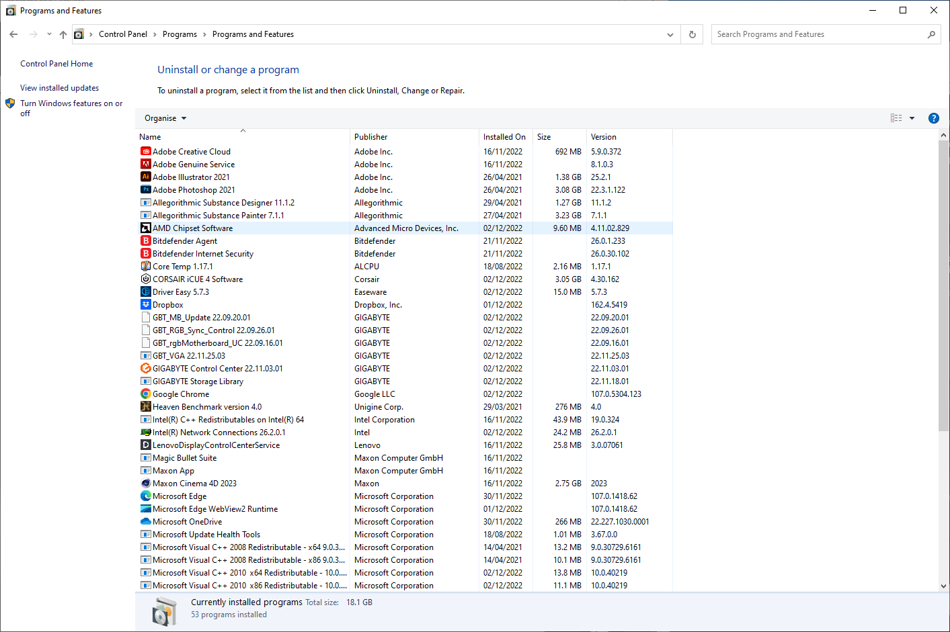Click the GIGABYTE Control Center icon
Screen dimensions: 950x632
point(146,369)
